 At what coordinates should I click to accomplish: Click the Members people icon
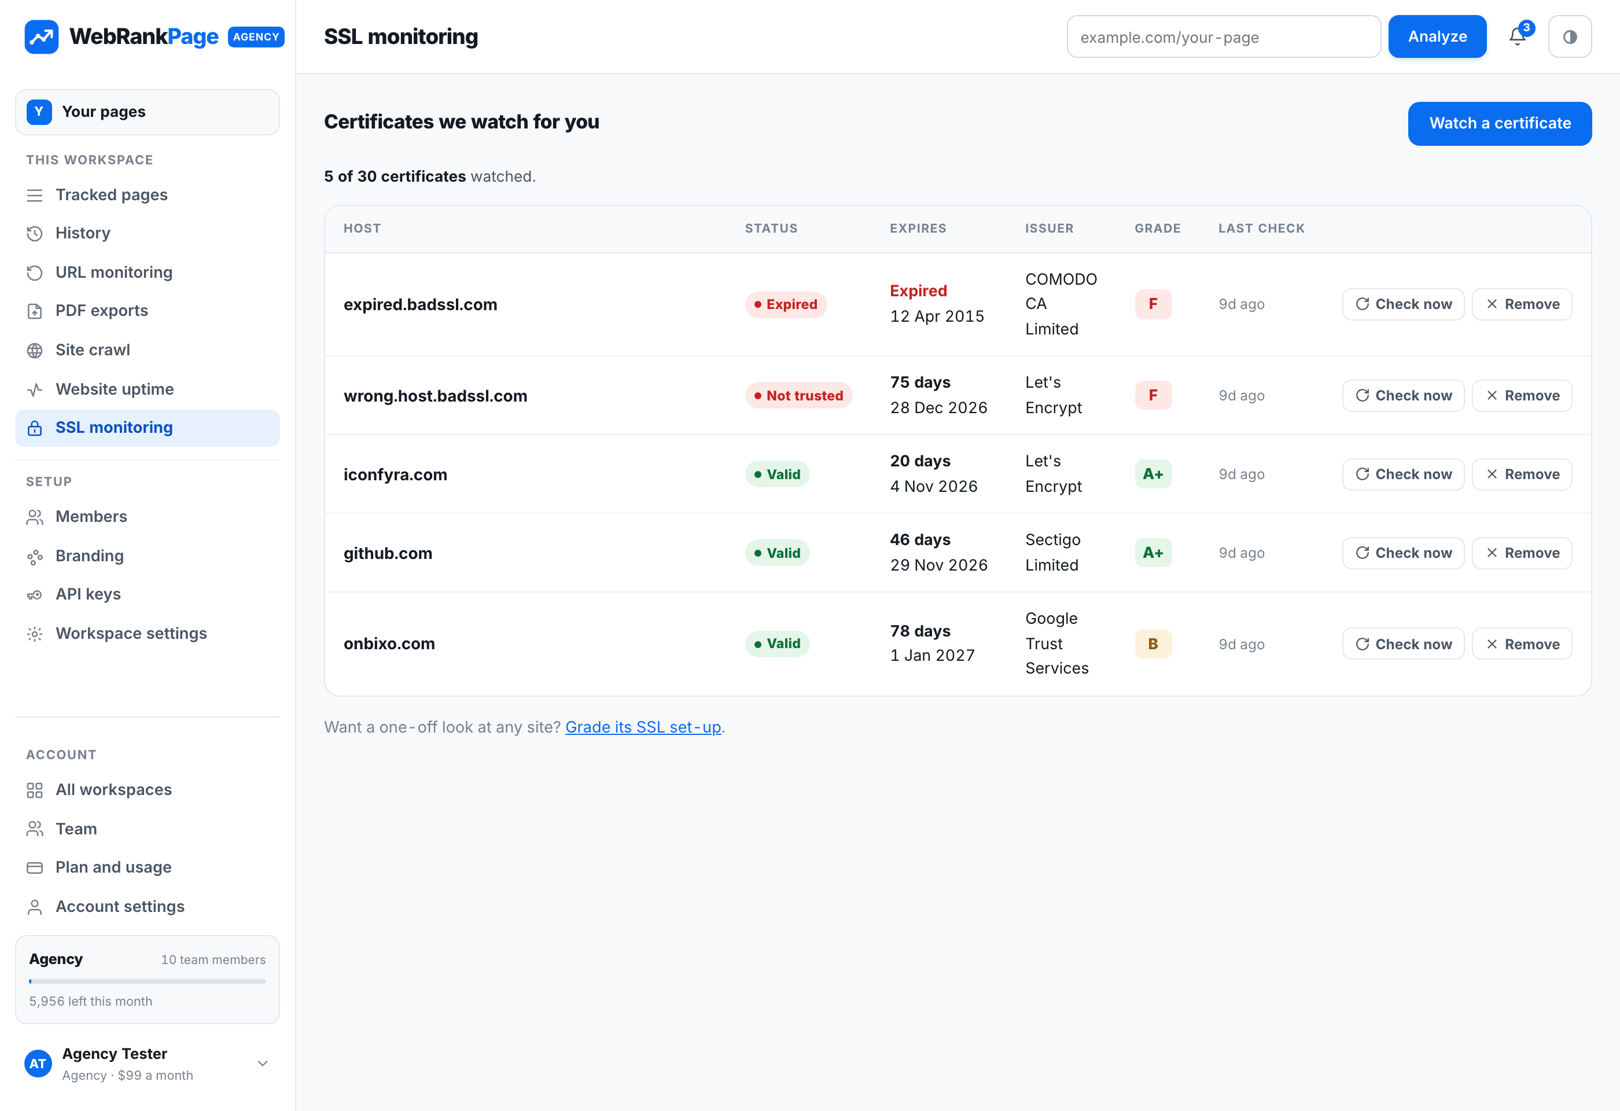point(34,517)
